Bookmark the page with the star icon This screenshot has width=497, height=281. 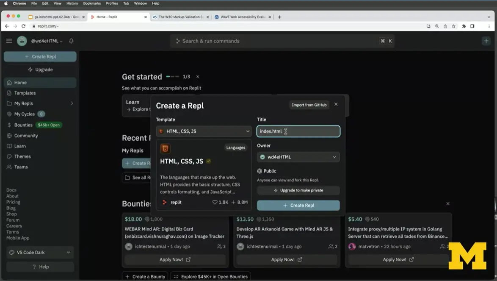tap(453, 26)
